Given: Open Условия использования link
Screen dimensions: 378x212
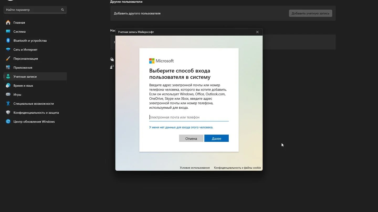Looking at the screenshot, I should [x=195, y=168].
